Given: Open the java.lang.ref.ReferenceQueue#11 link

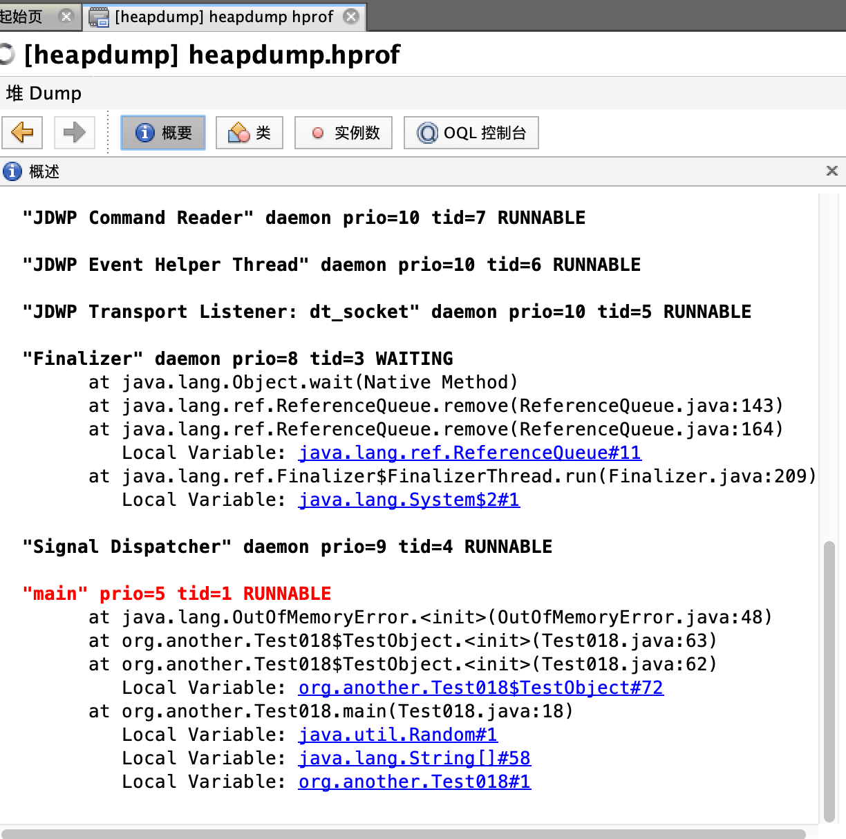Looking at the screenshot, I should (470, 453).
